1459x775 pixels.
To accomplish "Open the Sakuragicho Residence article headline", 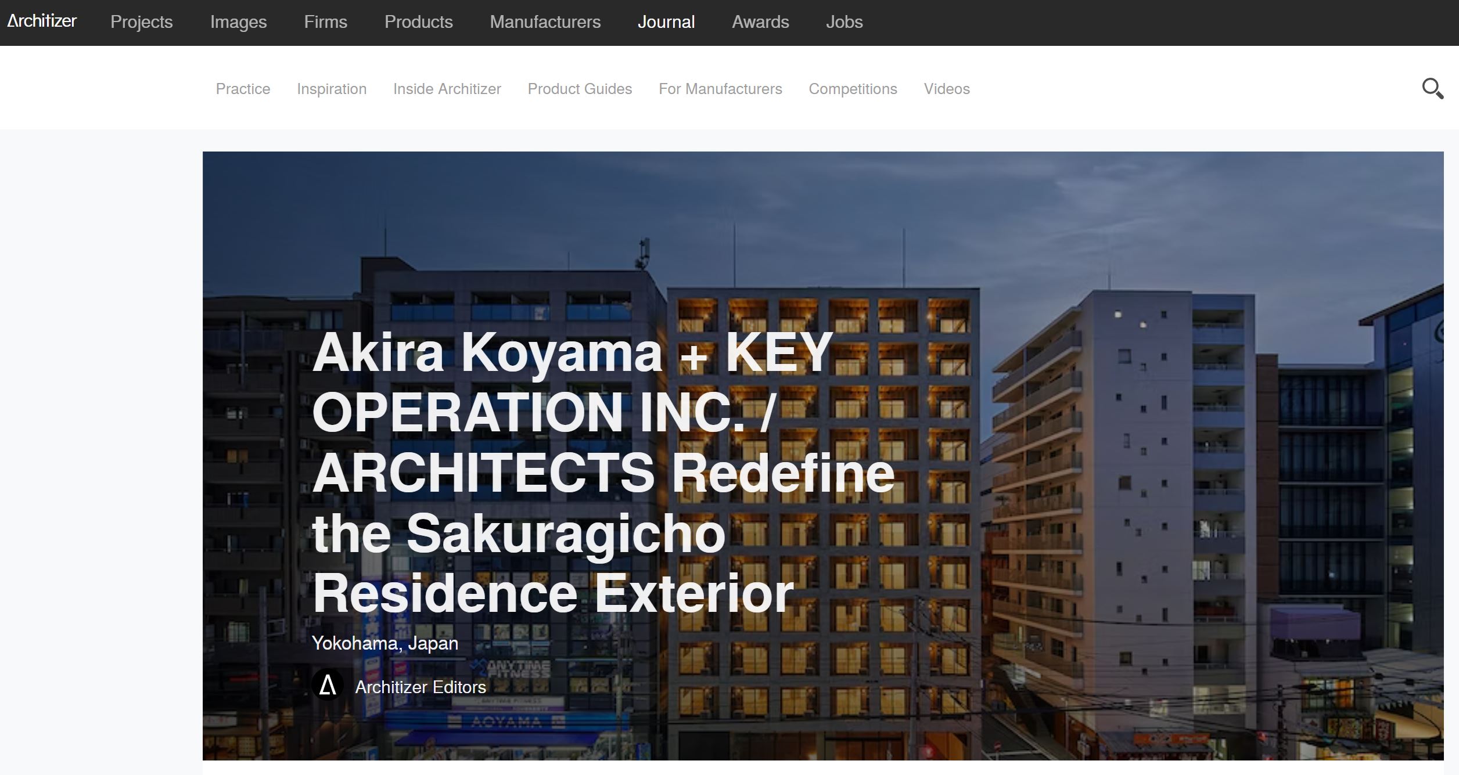I will tap(603, 472).
